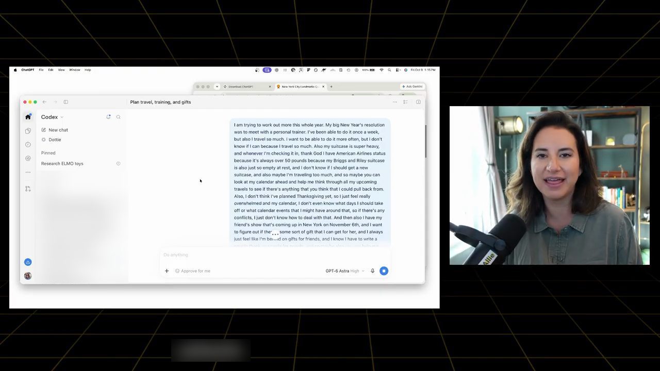Focus the Do anything message input
Viewport: 660px width, 371px height.
coord(275,255)
